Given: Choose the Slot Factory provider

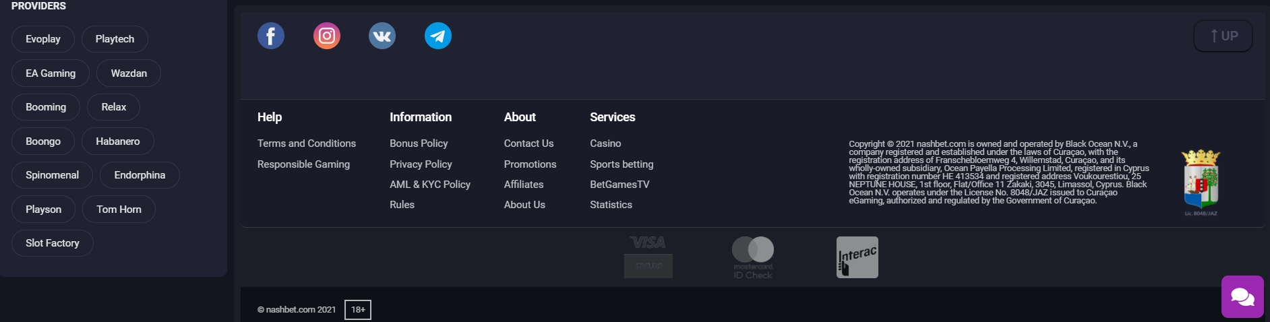Looking at the screenshot, I should point(53,243).
